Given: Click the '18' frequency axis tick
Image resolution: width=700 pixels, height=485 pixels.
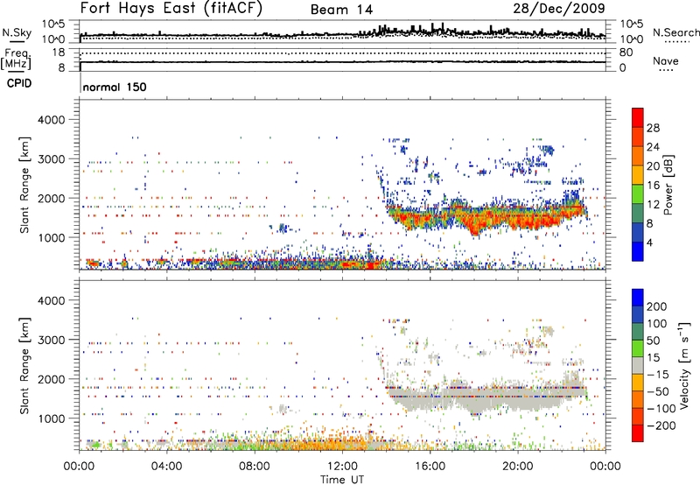Looking at the screenshot, I should pyautogui.click(x=59, y=53).
